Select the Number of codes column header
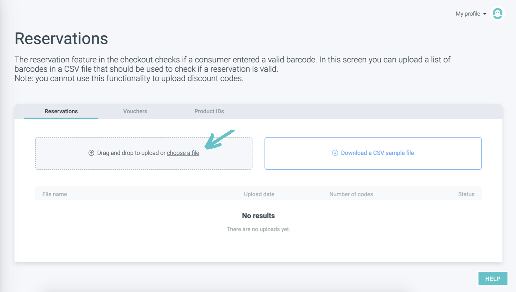 tap(351, 194)
